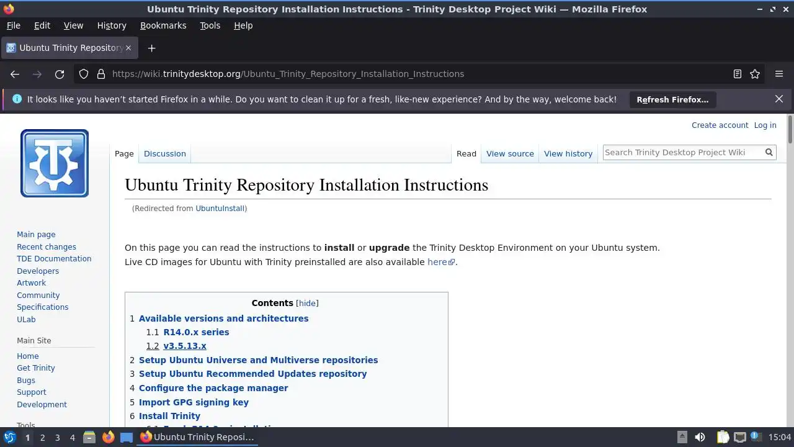Click the taskbar clock showing 15:04
794x447 pixels.
point(780,437)
